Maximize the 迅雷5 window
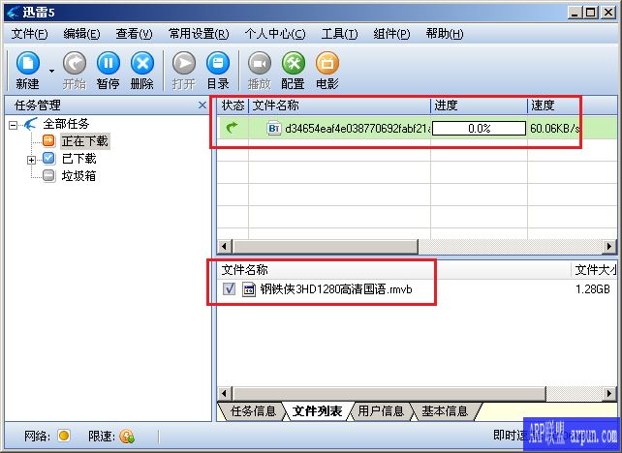 [x=591, y=13]
